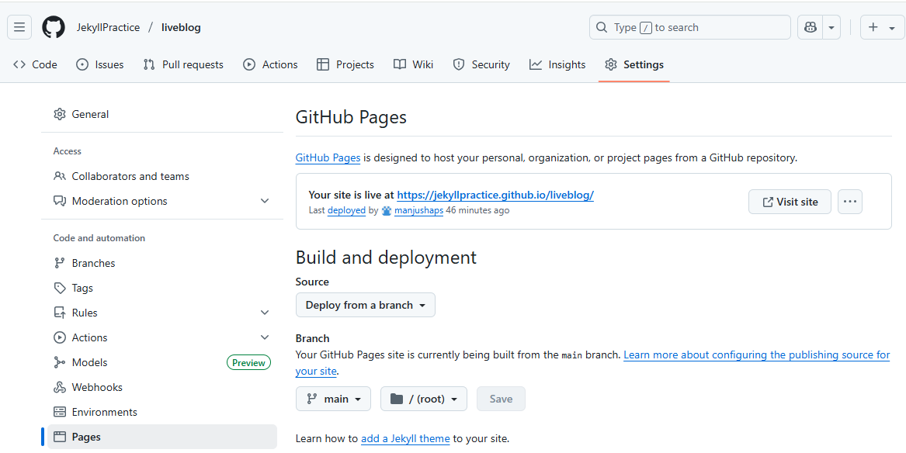Open the main branch selector dropdown

tap(333, 399)
